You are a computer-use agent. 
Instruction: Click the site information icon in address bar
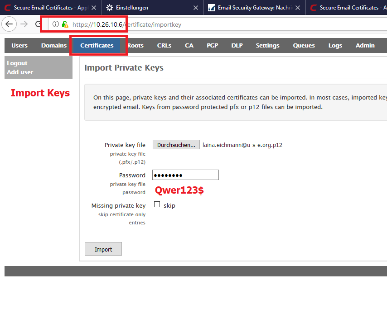[x=56, y=24]
